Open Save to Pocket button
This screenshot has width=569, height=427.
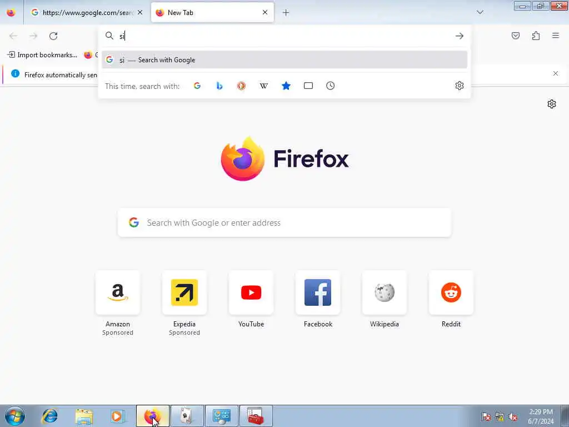[516, 36]
